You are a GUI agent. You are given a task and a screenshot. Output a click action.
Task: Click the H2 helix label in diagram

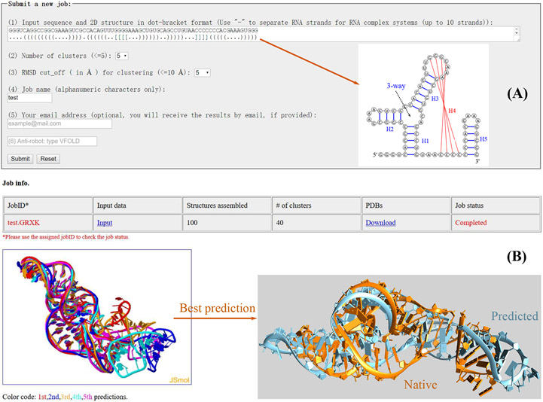tap(390, 129)
